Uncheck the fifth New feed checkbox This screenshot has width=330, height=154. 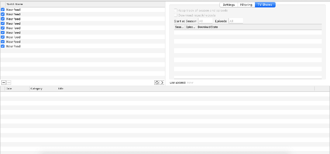tap(3, 28)
